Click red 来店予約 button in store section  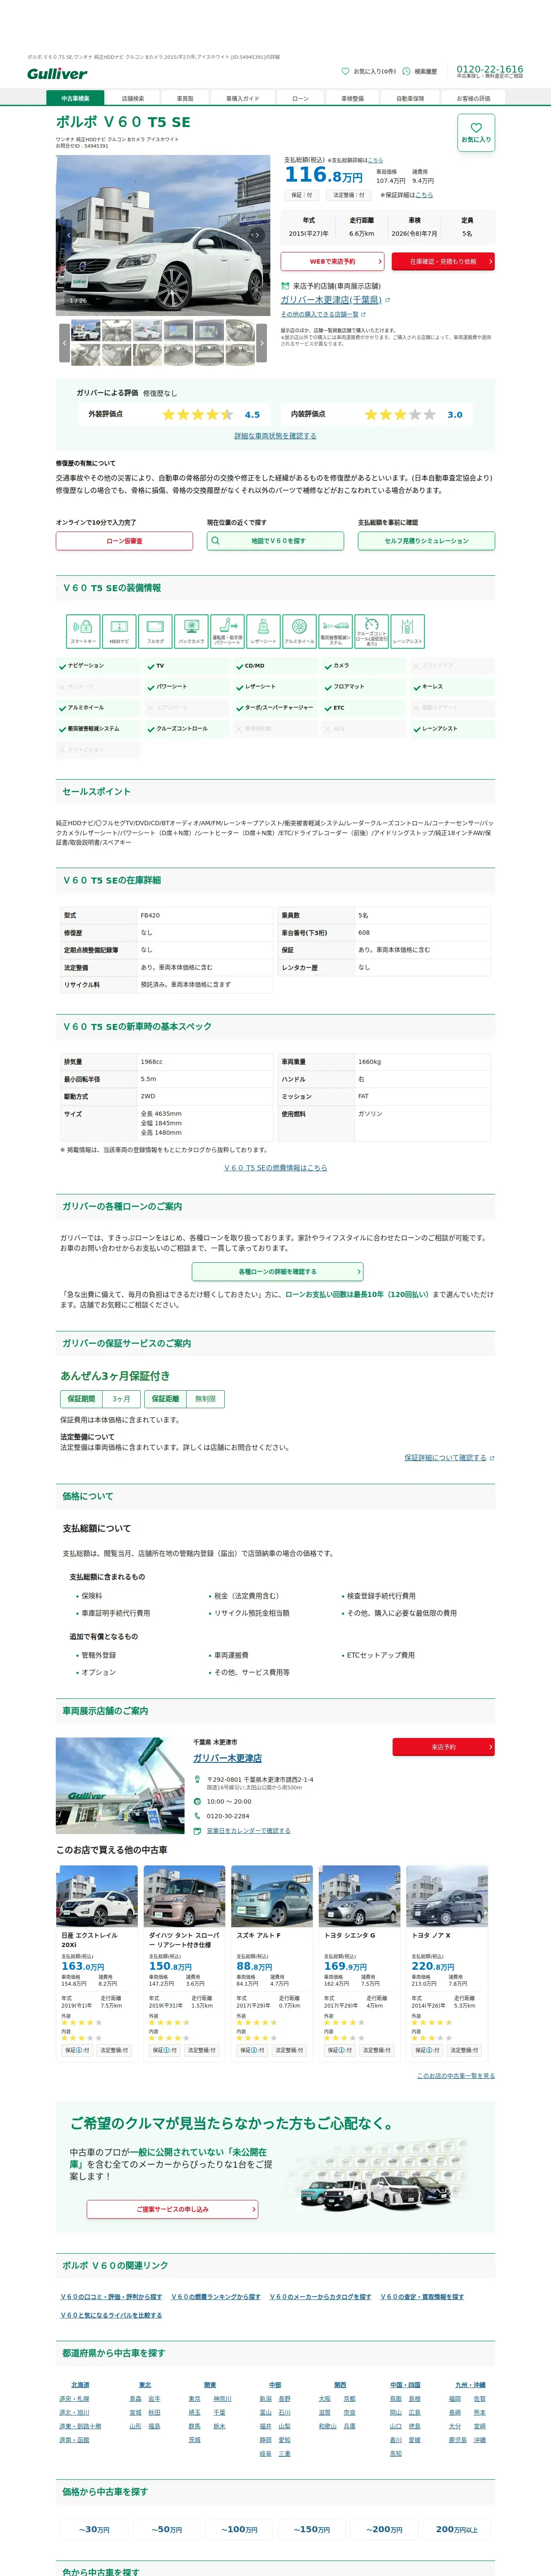coord(443,1747)
